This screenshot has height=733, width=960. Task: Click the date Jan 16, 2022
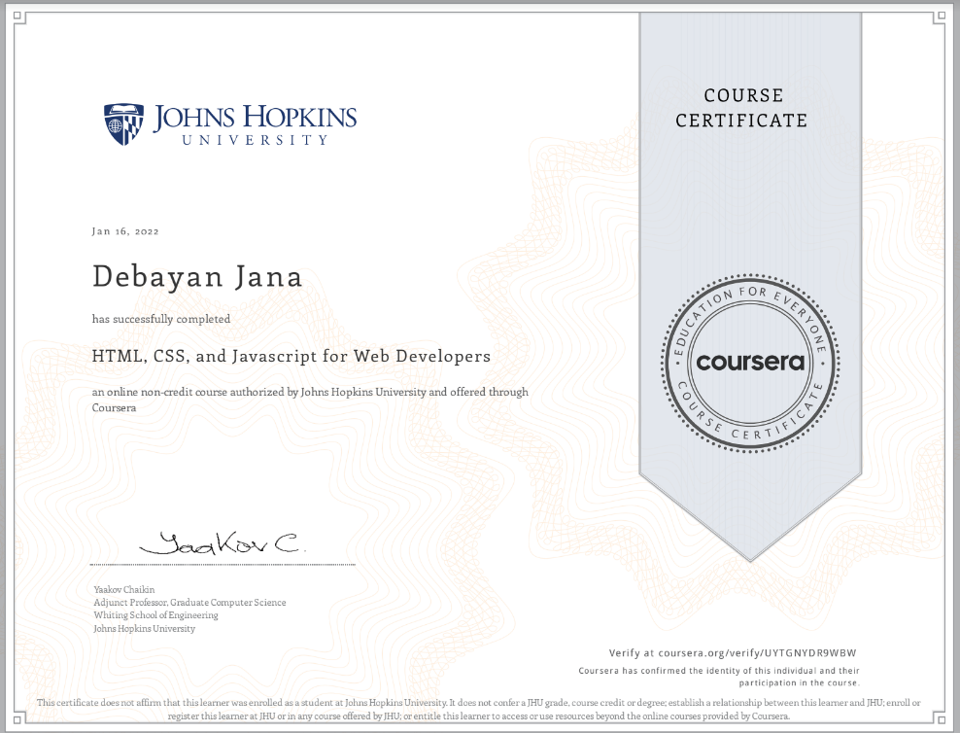[x=125, y=231]
